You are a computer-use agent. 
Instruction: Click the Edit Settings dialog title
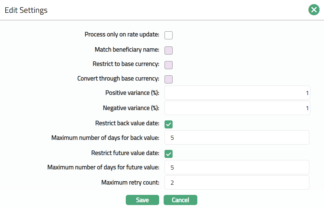26,10
